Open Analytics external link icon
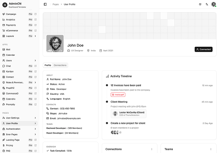 tap(36, 19)
